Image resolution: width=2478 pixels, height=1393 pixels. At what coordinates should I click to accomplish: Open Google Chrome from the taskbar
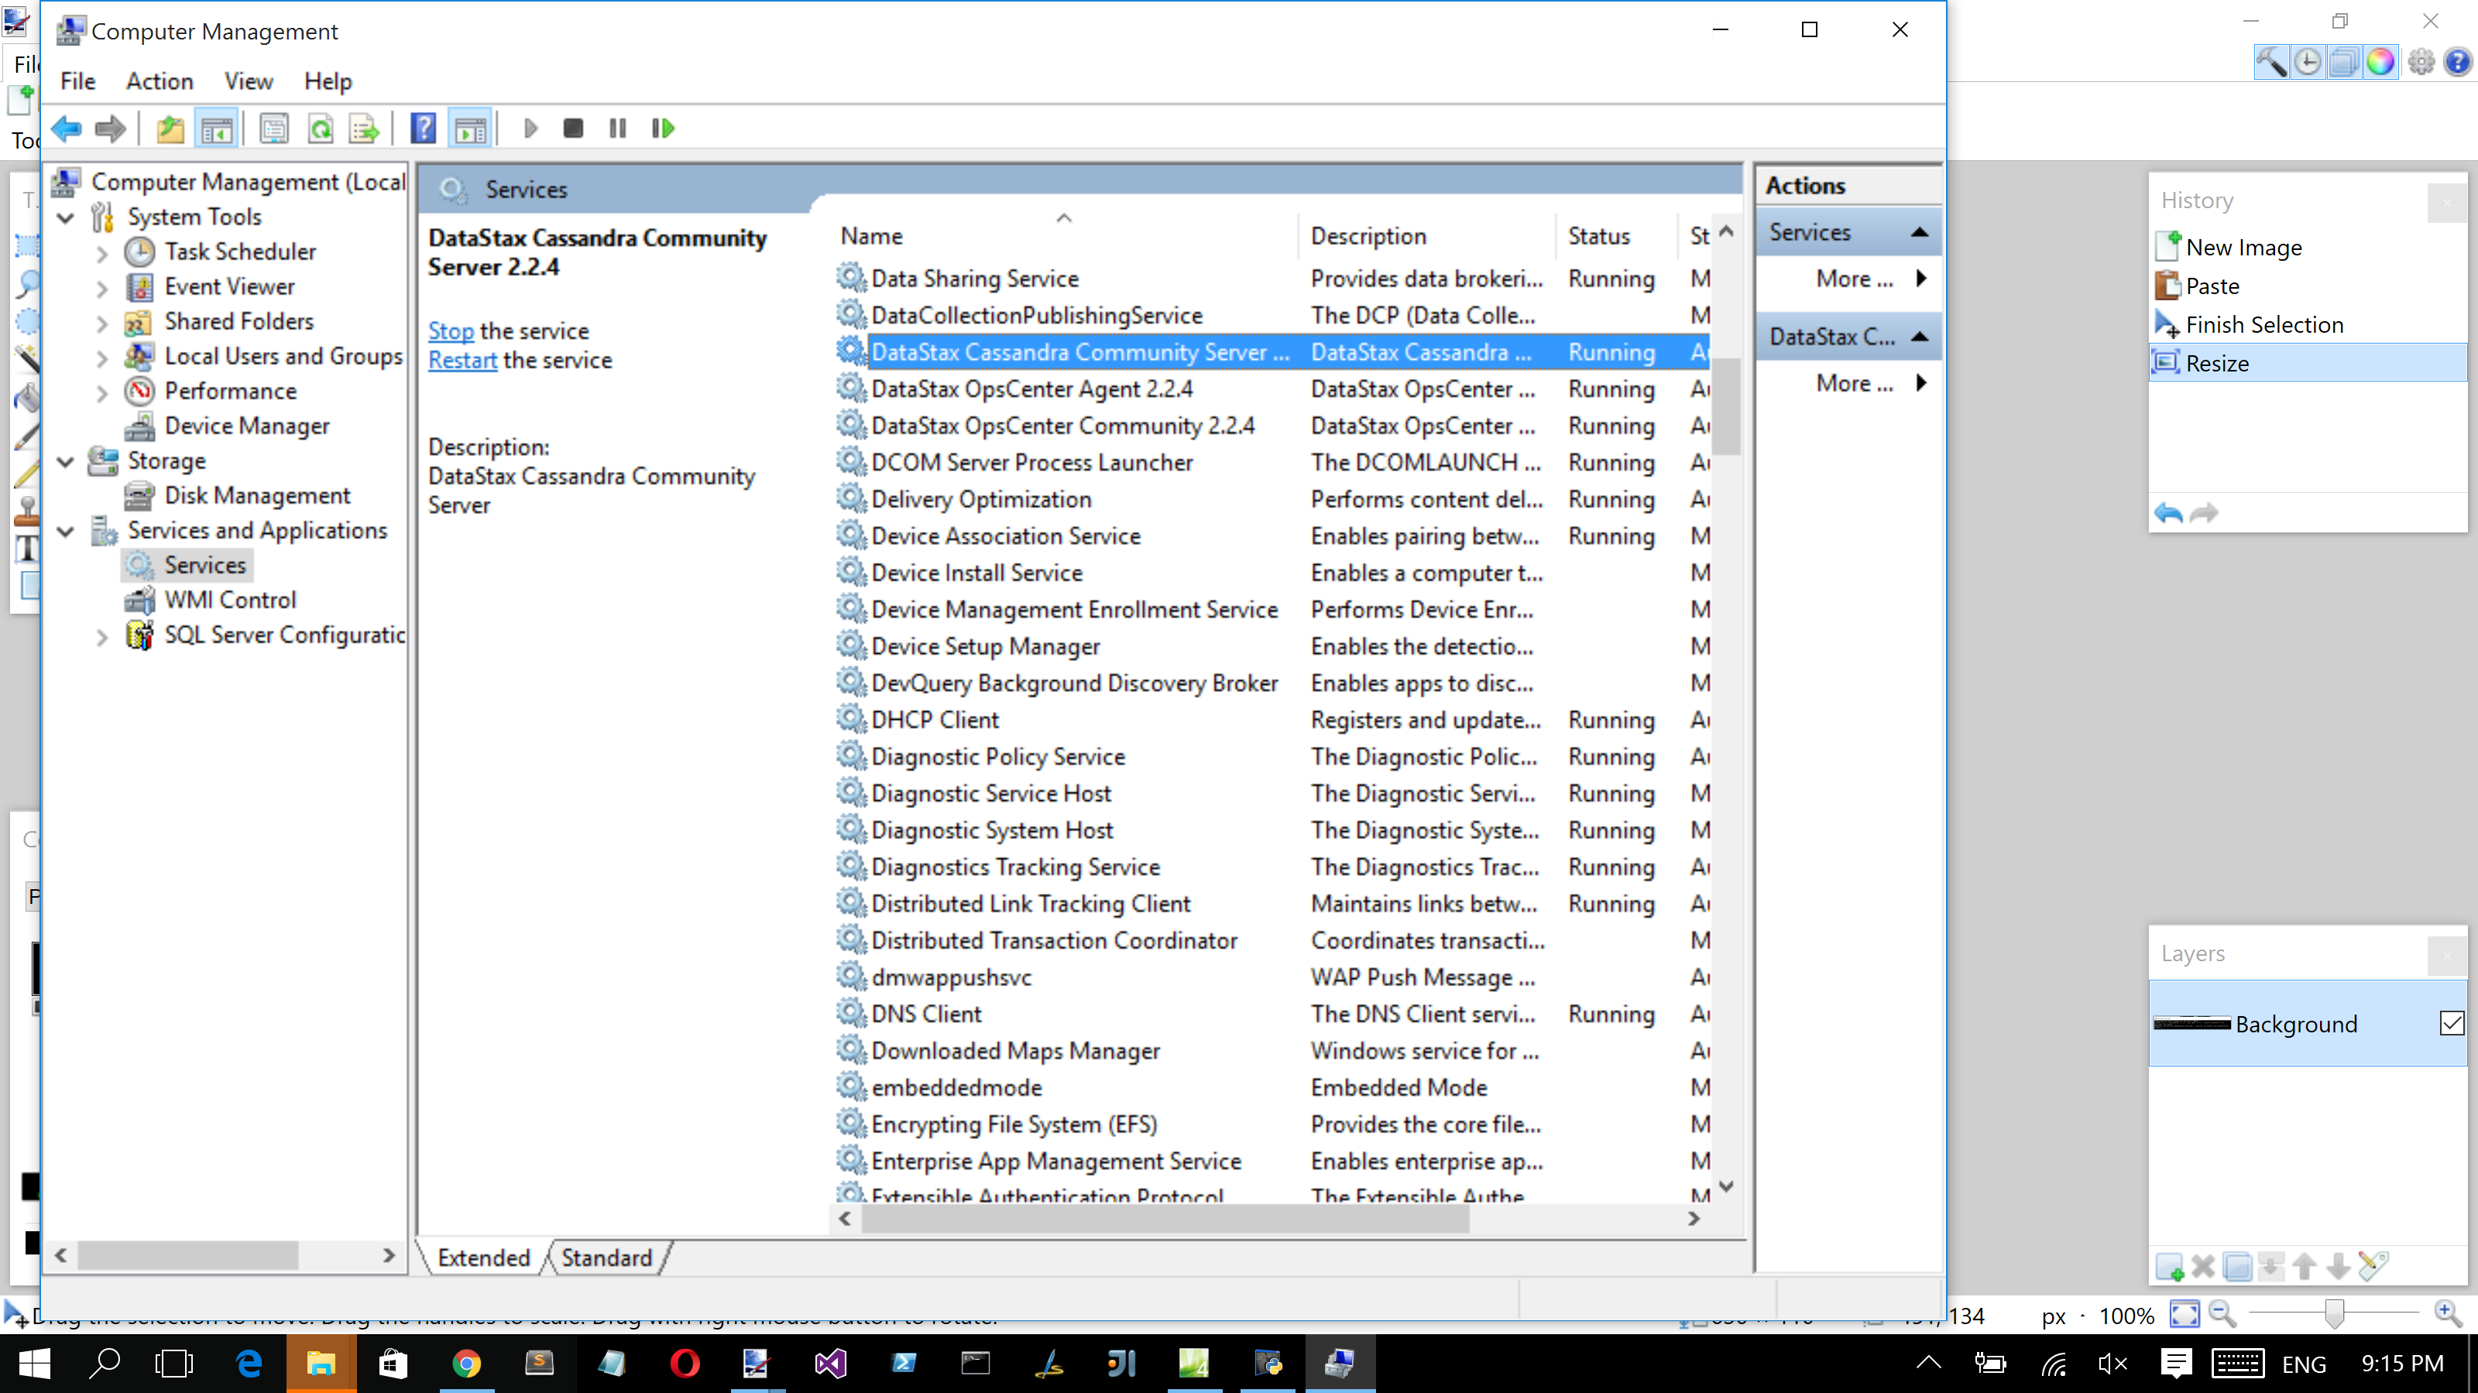[x=466, y=1363]
